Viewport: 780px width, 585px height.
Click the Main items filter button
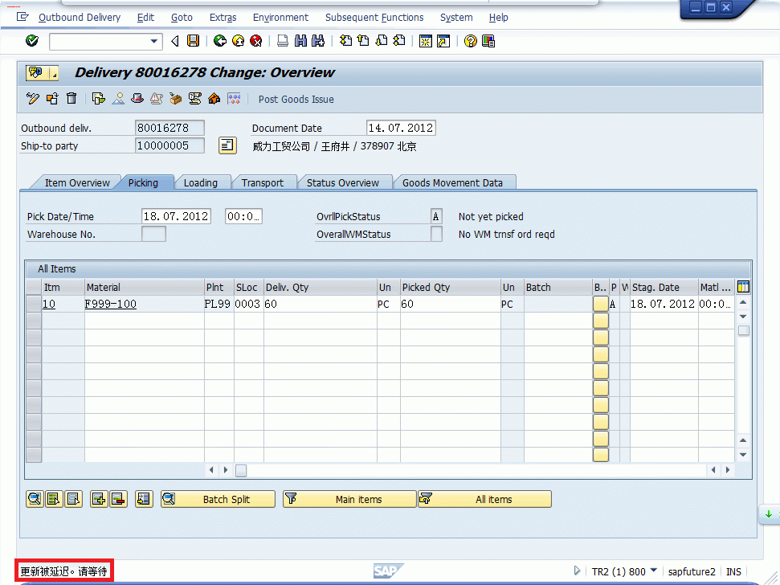click(x=349, y=499)
